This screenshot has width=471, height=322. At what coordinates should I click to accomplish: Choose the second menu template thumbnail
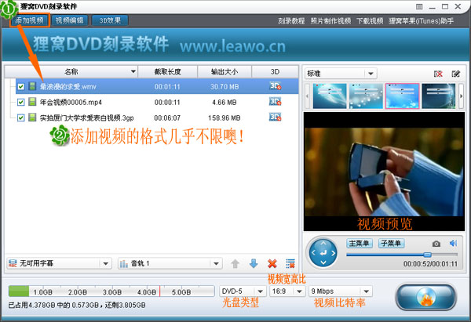click(366, 96)
